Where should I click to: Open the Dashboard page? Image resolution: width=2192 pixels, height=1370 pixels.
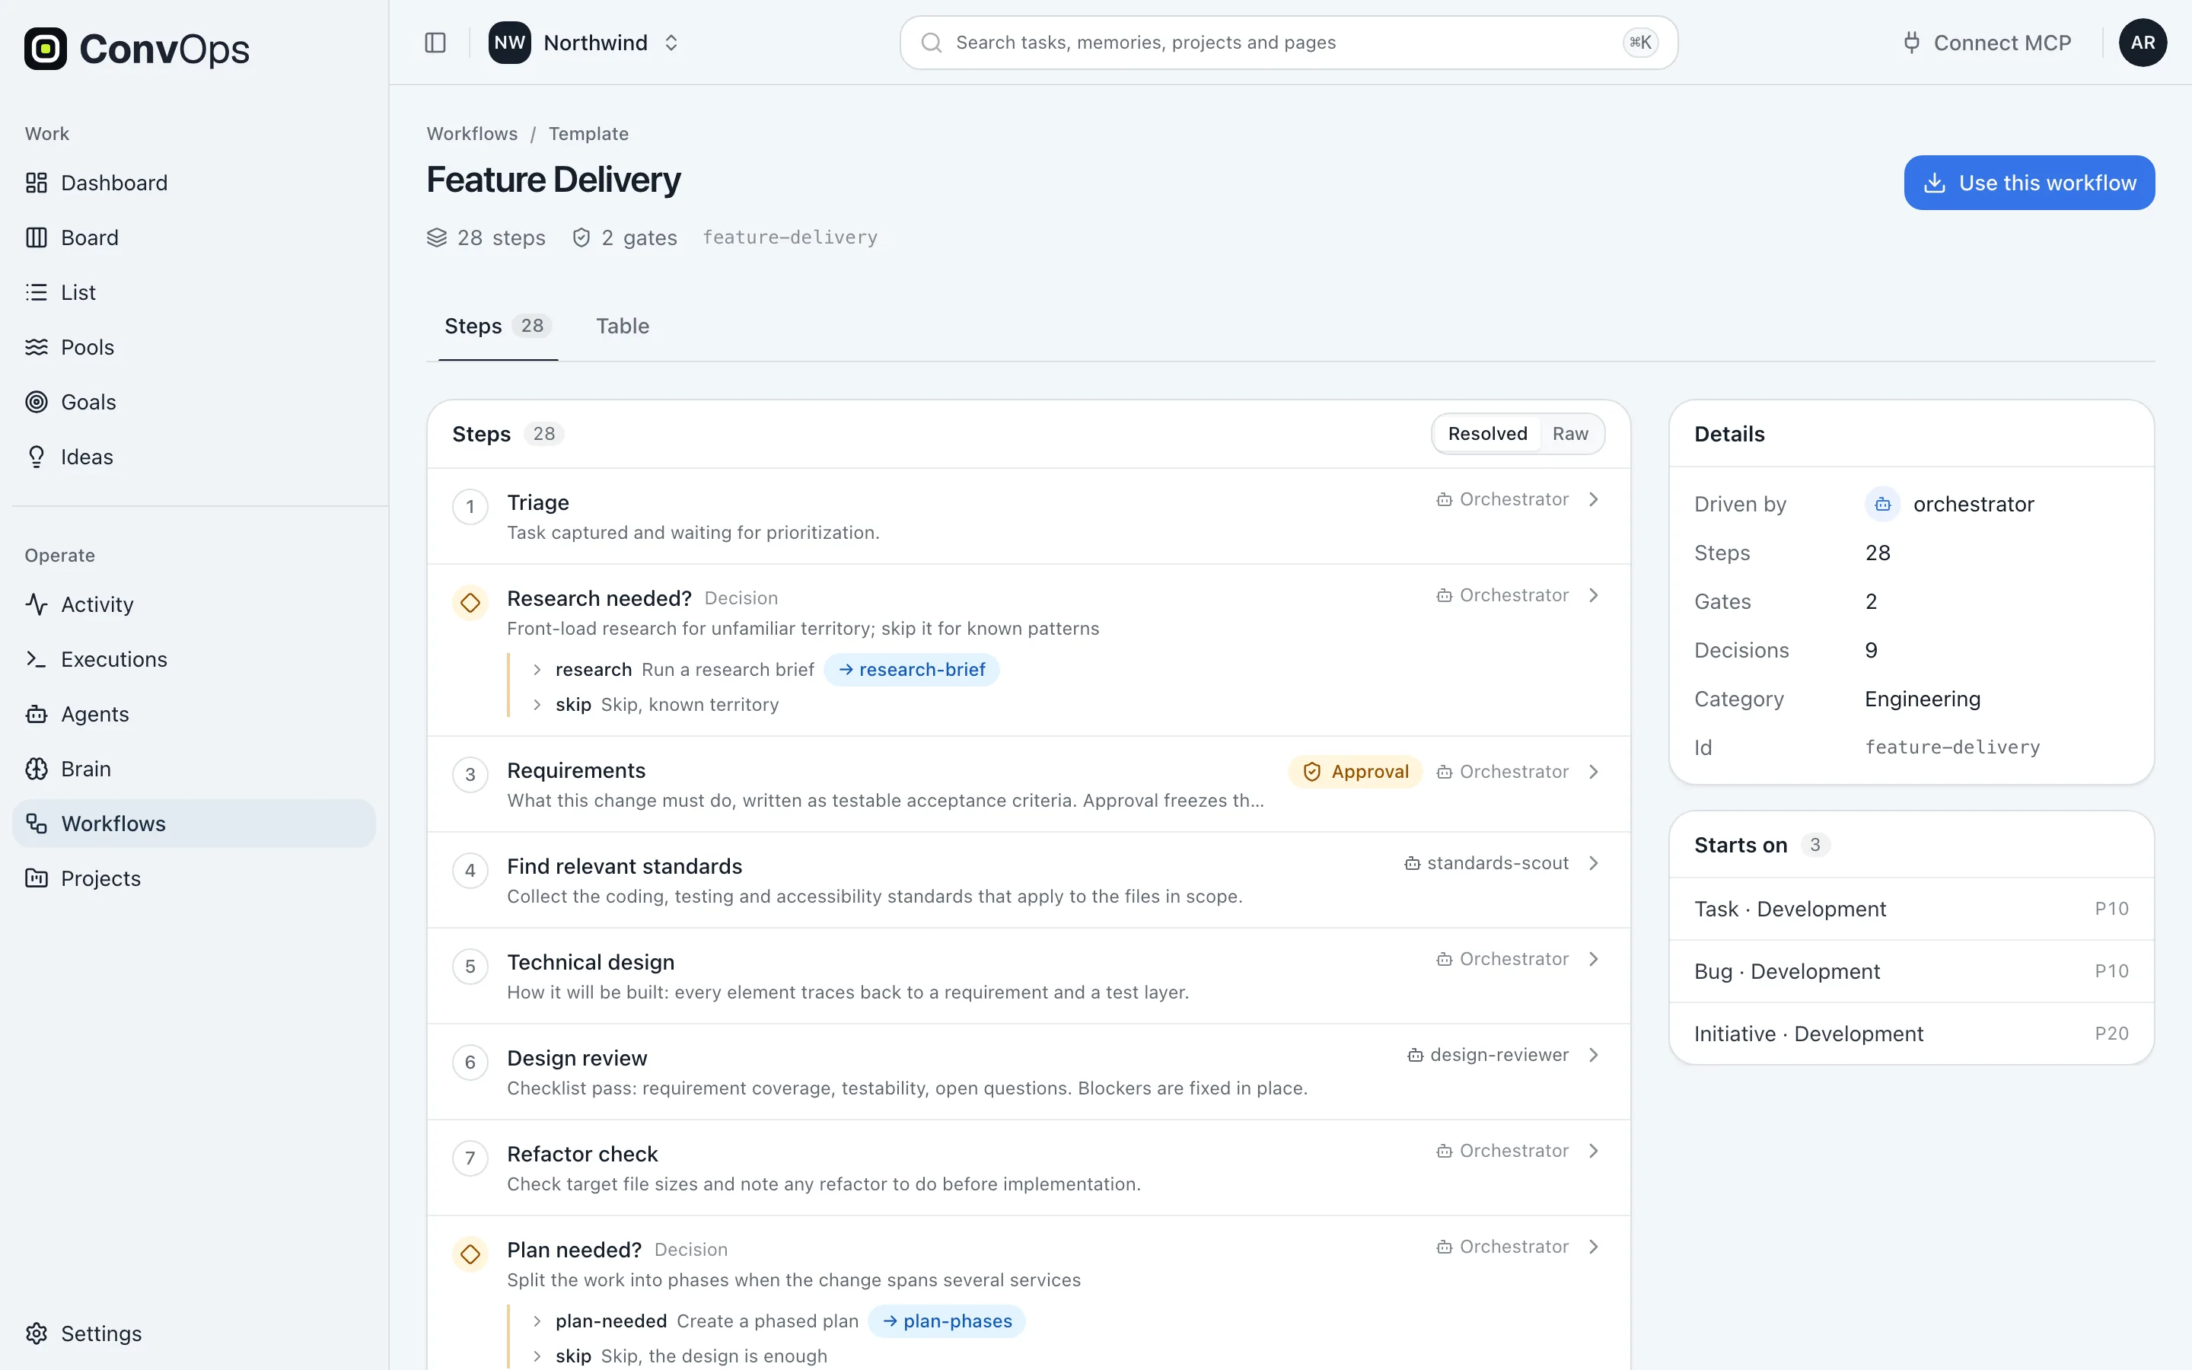click(194, 183)
